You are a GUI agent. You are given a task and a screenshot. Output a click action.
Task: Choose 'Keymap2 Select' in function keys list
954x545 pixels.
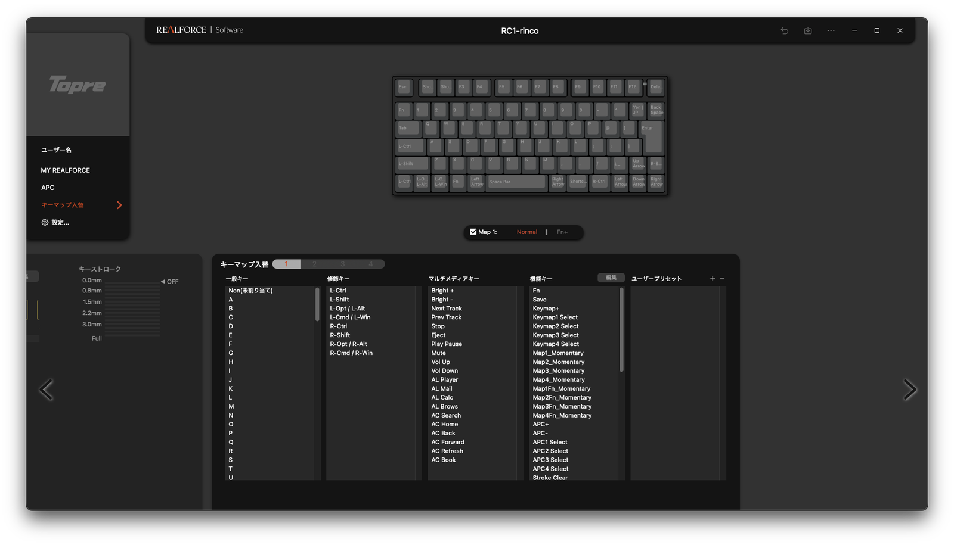[x=556, y=326]
